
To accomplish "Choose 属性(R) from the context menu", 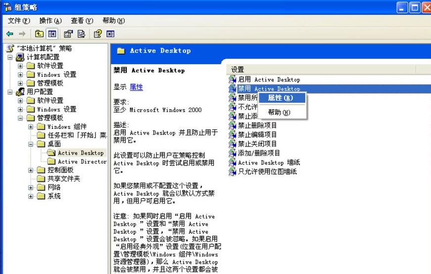I will point(280,98).
